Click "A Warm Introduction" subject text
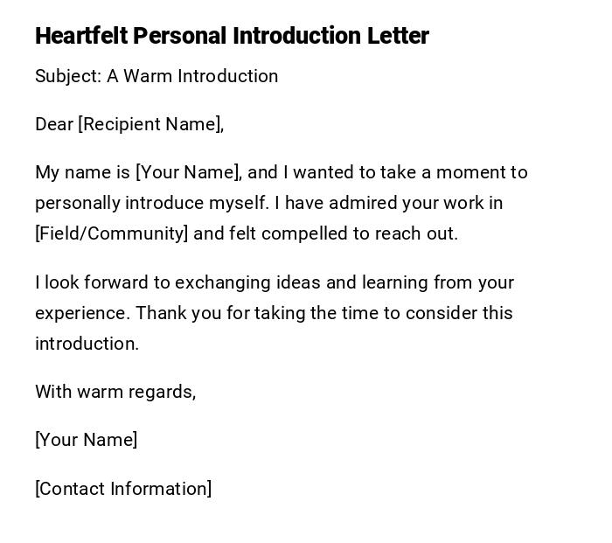This screenshot has height=543, width=612. click(x=192, y=76)
